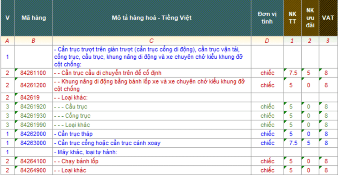Click the 'V' level column header
Image resolution: width=338 pixels, height=175 pixels.
coord(7,18)
